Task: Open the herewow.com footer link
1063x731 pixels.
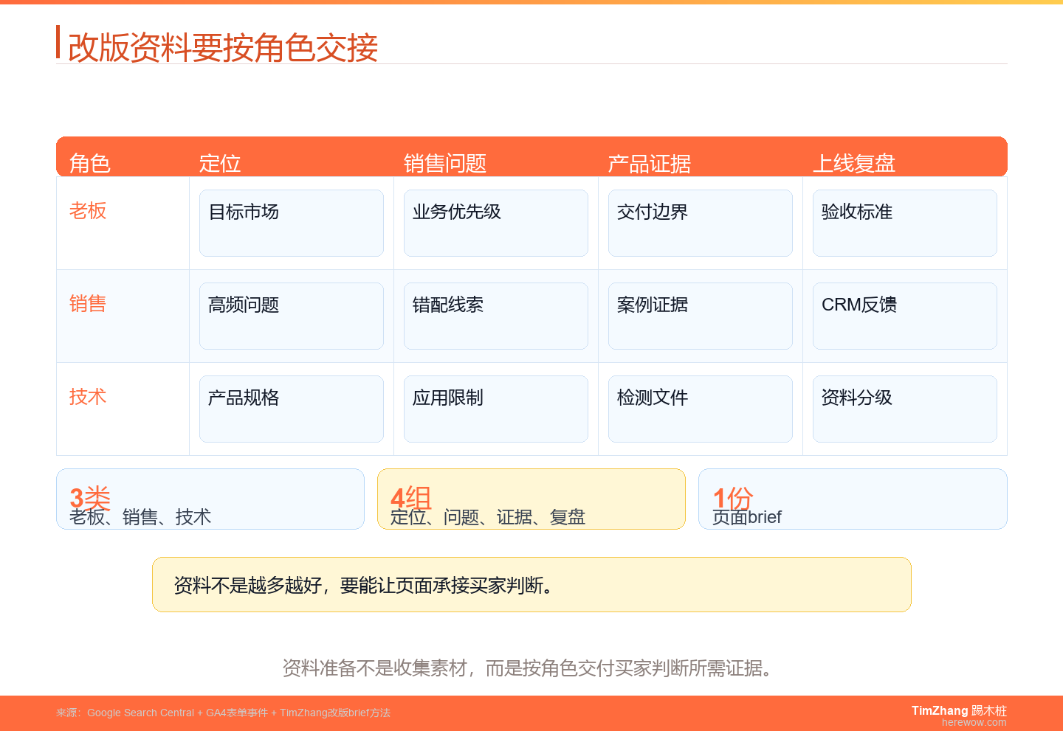Action: 974,723
